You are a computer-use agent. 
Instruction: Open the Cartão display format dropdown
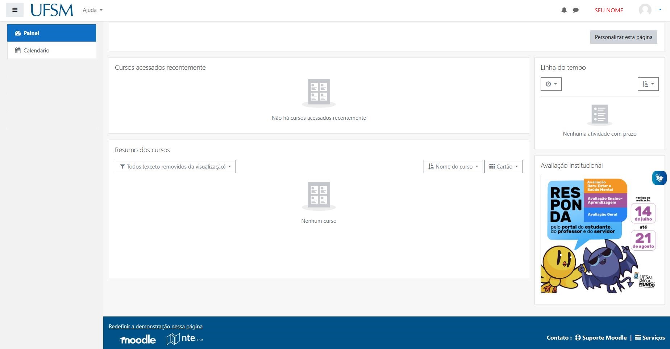[x=503, y=166]
